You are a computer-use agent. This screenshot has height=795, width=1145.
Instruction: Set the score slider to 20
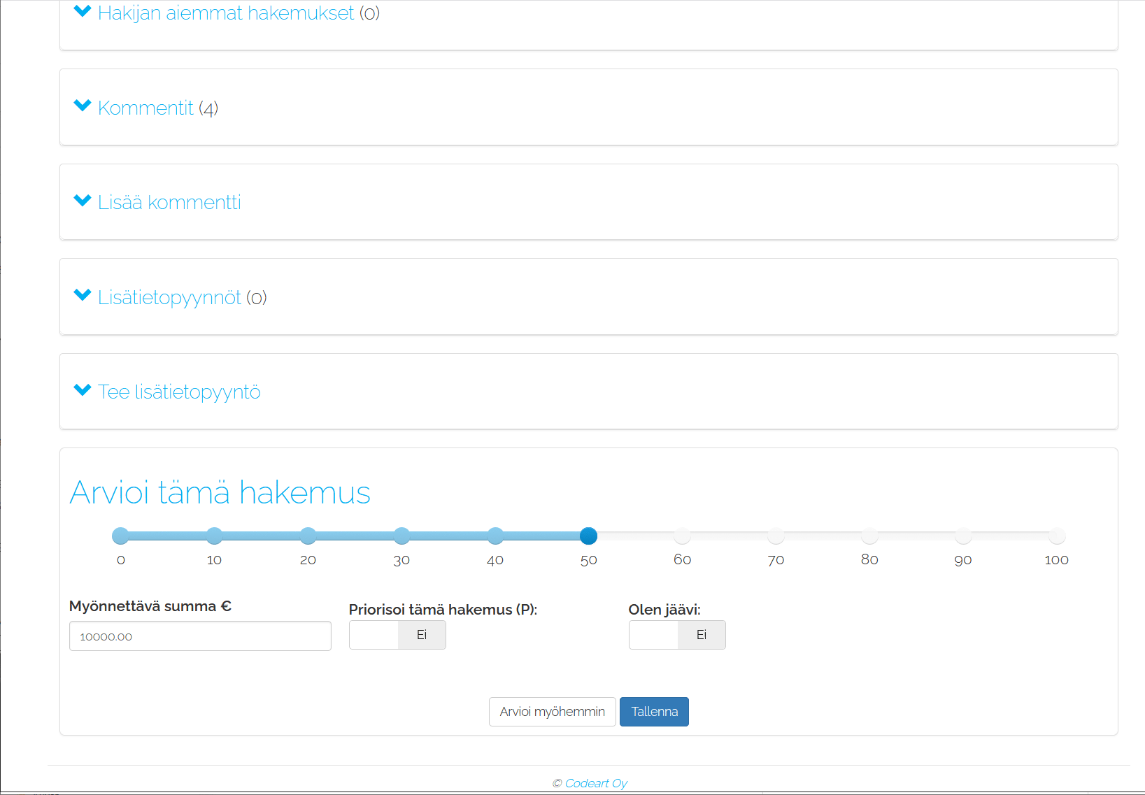tap(308, 536)
